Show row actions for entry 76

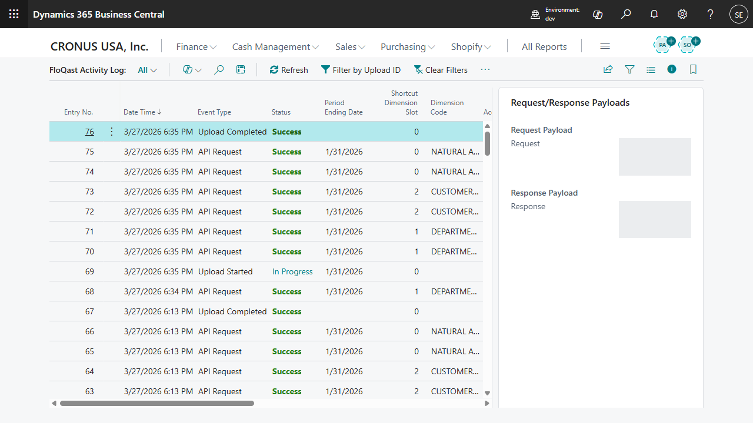click(x=112, y=132)
